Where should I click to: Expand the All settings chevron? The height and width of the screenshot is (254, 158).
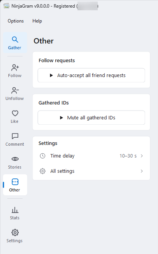[x=142, y=171]
